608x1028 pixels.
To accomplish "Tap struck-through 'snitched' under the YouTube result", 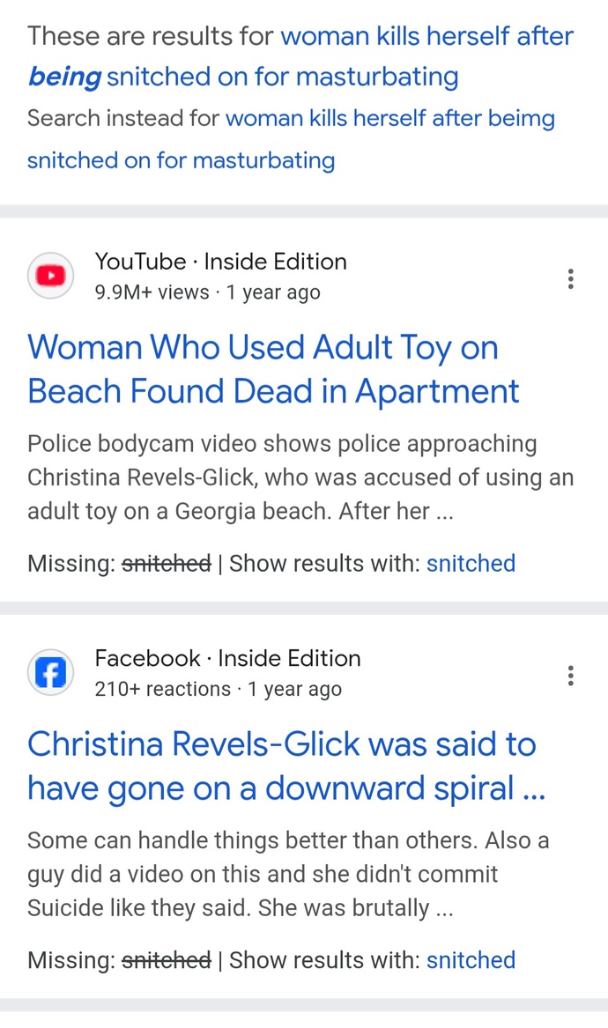I will point(167,563).
